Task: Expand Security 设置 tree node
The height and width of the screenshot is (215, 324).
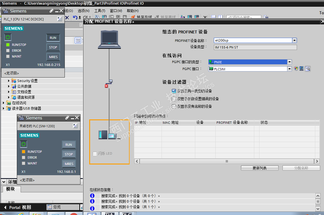Action: pyautogui.click(x=9, y=81)
